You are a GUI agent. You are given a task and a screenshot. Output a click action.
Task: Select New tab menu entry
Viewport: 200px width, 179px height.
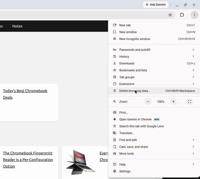click(x=154, y=25)
